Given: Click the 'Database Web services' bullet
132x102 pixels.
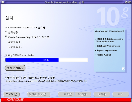Looking at the screenshot, I should [x=107, y=46].
